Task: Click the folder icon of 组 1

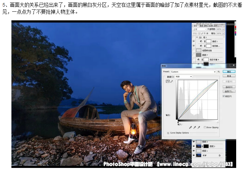Action: click(x=200, y=37)
